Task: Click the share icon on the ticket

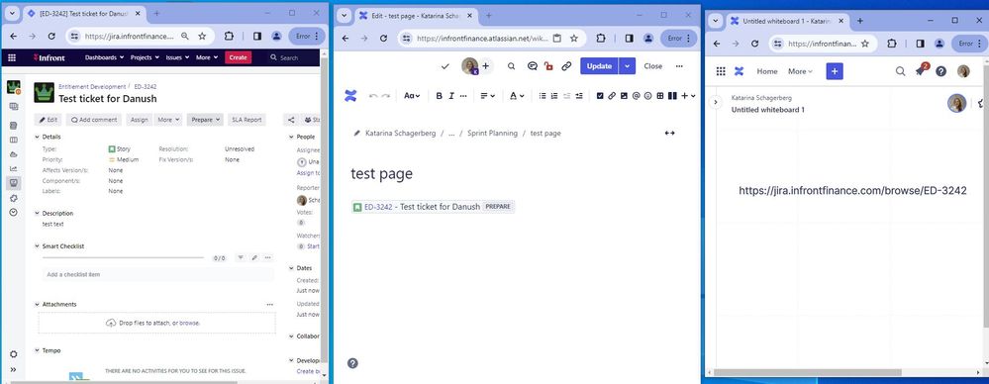Action: coord(291,119)
